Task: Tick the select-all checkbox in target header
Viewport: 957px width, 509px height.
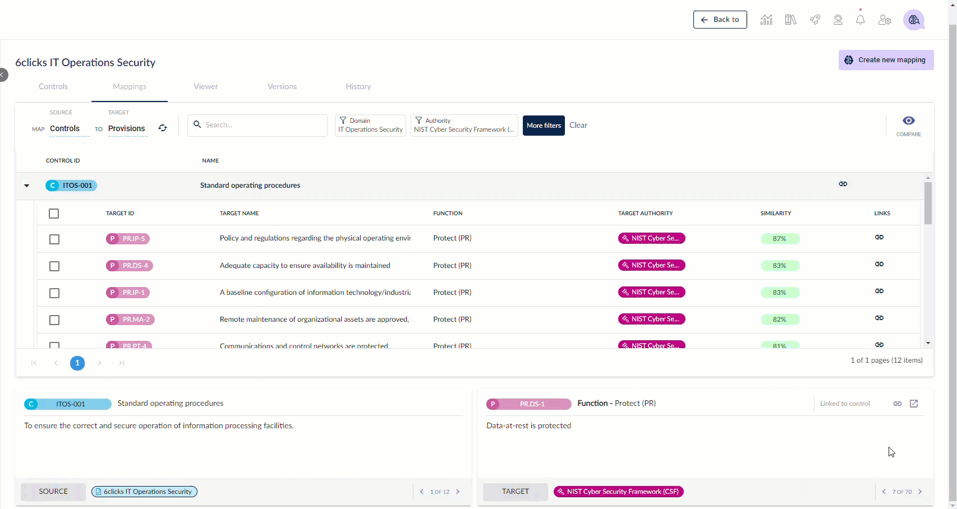Action: tap(54, 214)
